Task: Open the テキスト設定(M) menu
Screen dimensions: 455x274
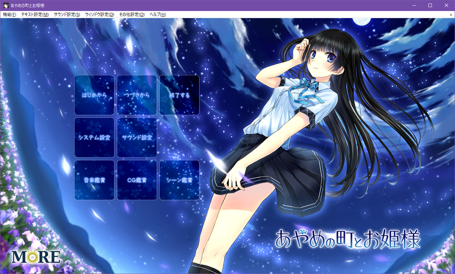Action: coord(35,15)
